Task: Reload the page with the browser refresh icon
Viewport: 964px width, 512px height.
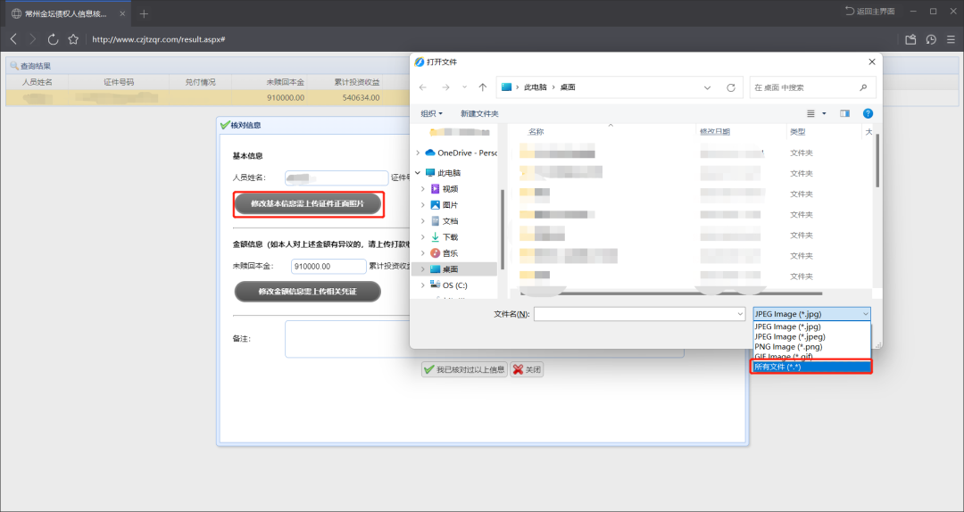Action: point(53,39)
